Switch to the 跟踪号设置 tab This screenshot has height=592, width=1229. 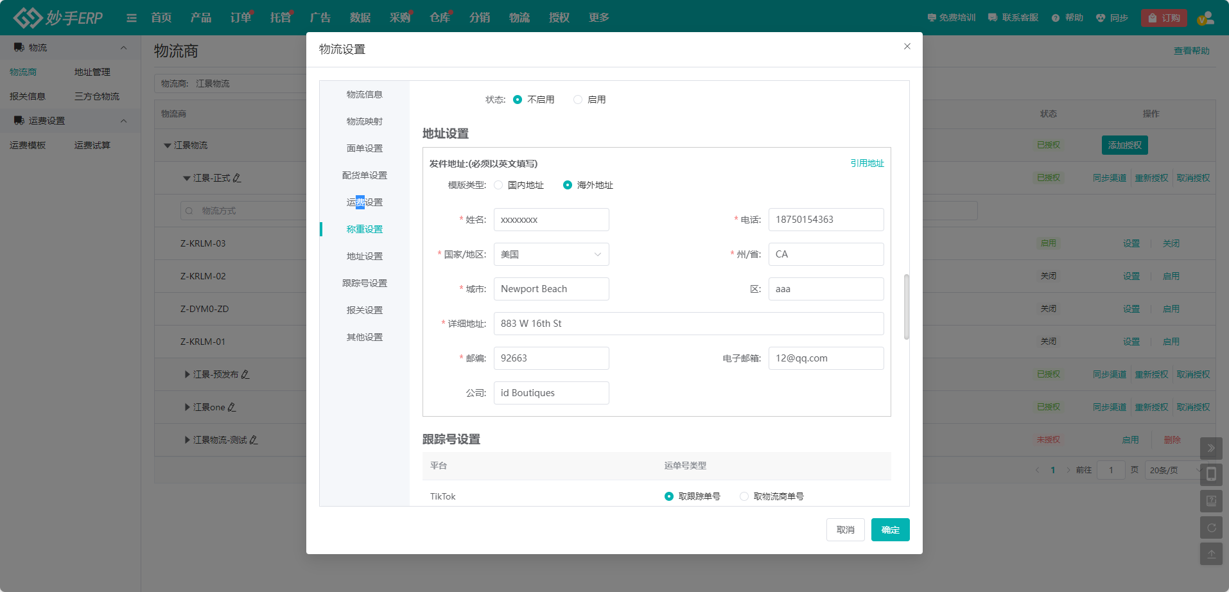pyautogui.click(x=365, y=283)
